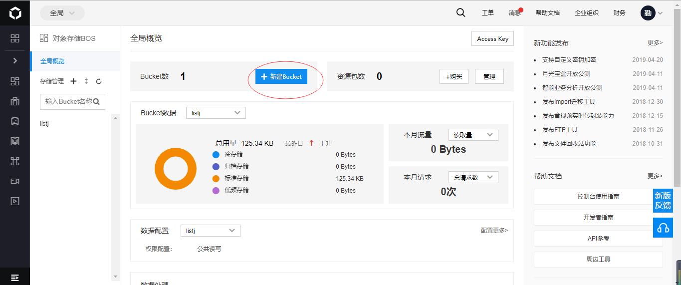
Task: Click the building-shaped icon in the dark sidebar
Action: pyautogui.click(x=15, y=101)
